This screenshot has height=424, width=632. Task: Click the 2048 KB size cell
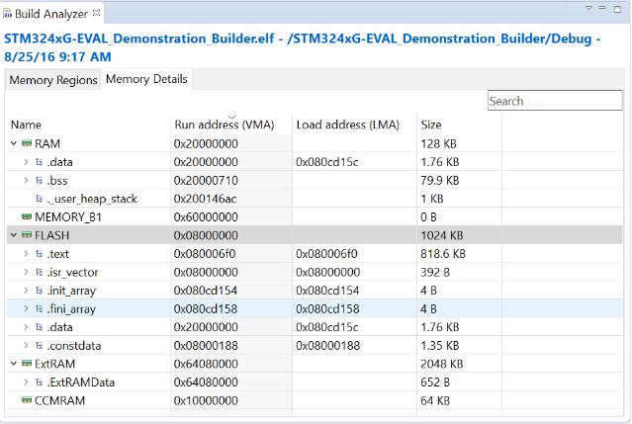click(442, 364)
